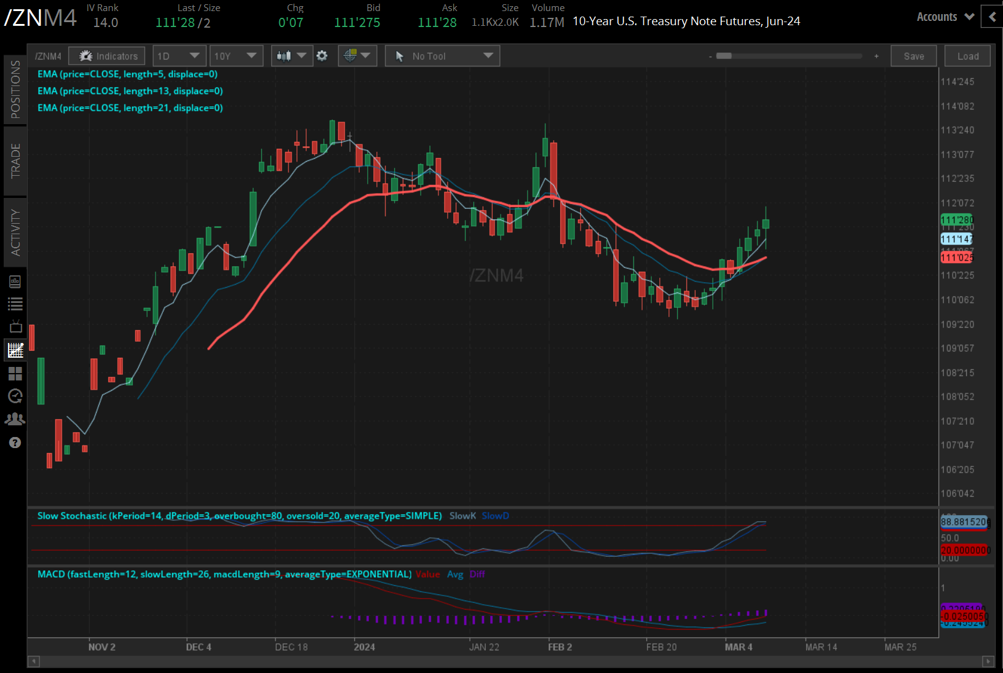This screenshot has height=673, width=1003.
Task: Adjust the chart zoom slider
Action: 793,56
